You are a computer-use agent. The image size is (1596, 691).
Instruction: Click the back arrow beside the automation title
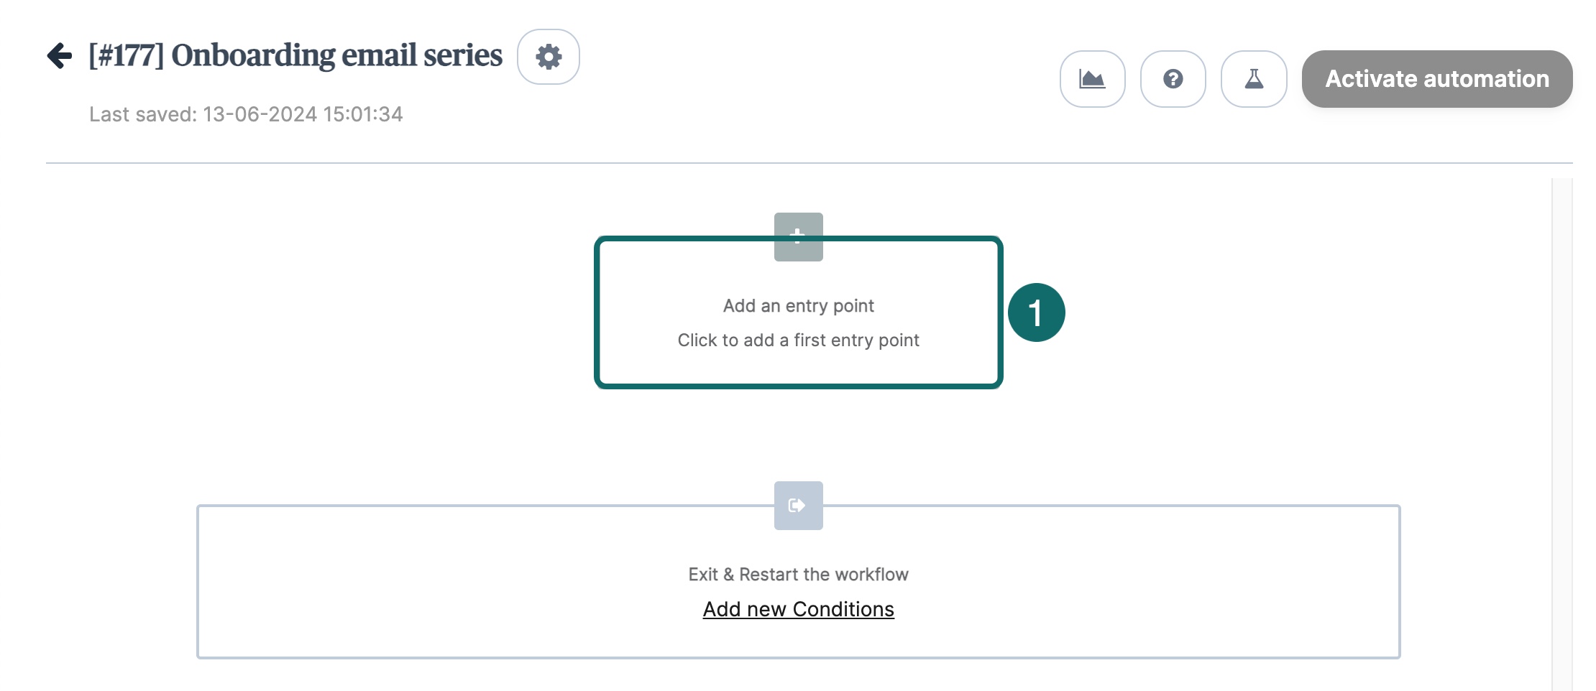(x=60, y=55)
